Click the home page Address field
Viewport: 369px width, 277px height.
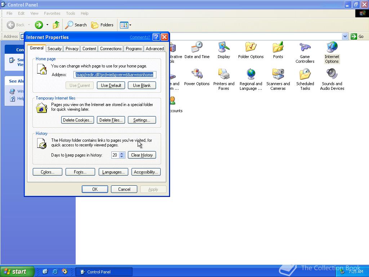[115, 75]
